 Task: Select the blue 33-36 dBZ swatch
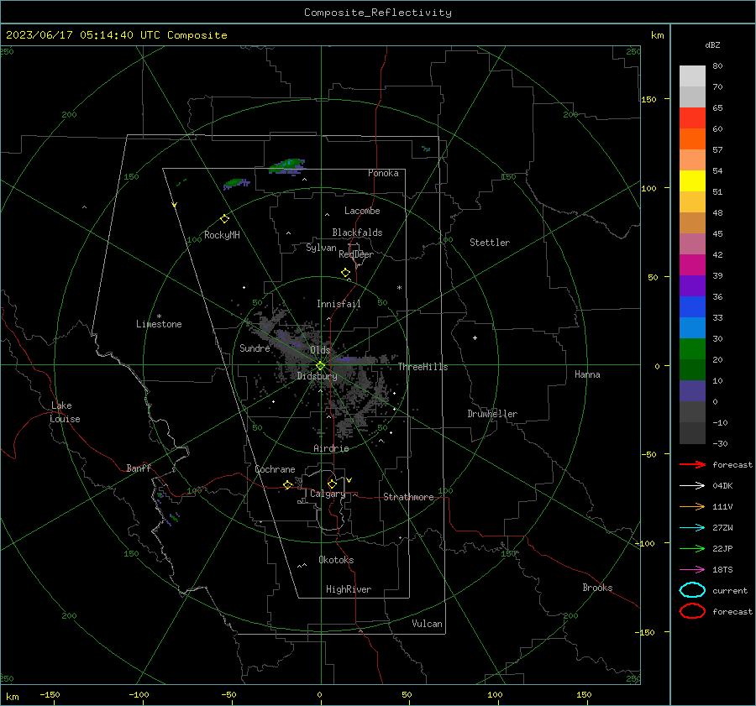click(692, 307)
